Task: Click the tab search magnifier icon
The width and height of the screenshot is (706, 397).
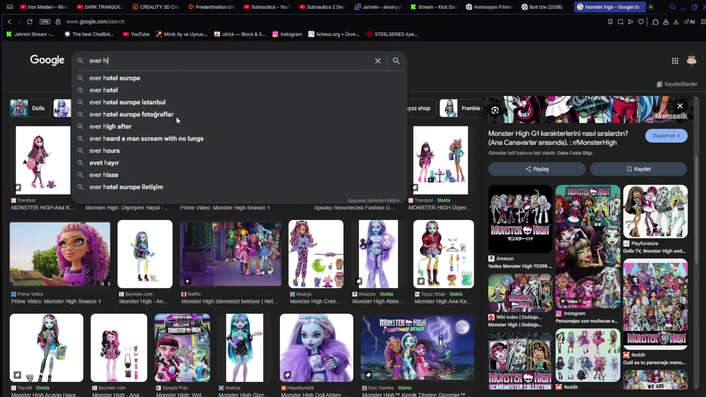Action: pyautogui.click(x=672, y=7)
